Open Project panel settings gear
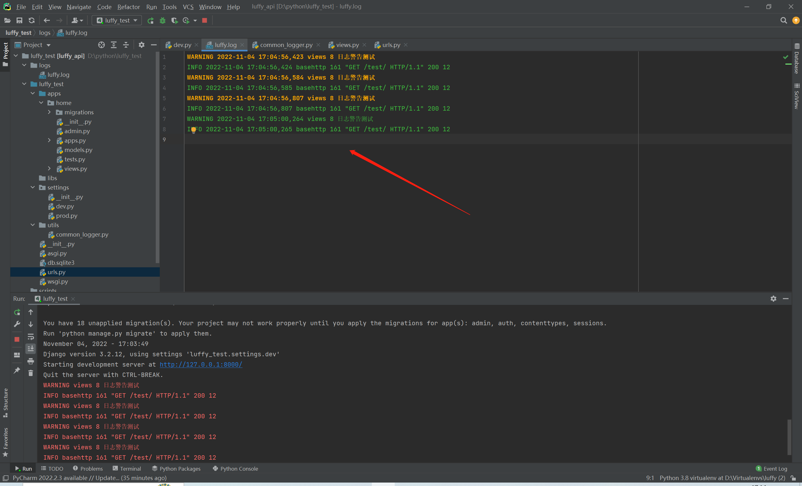This screenshot has width=802, height=486. point(141,45)
